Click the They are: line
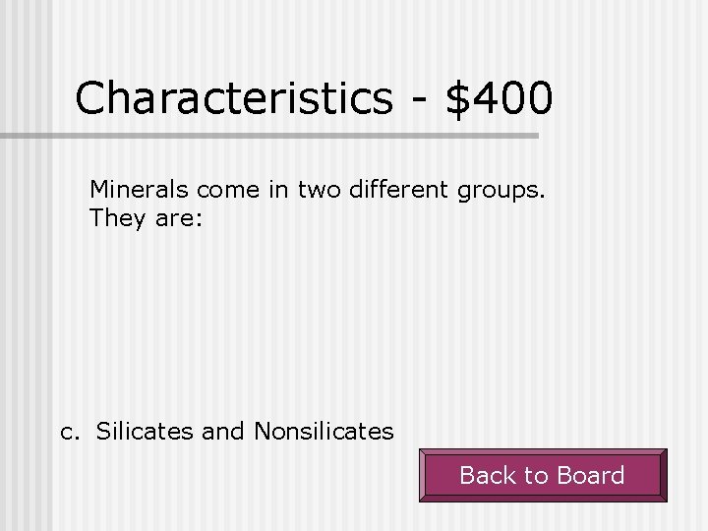Viewport: 708px width, 531px height. tap(146, 218)
